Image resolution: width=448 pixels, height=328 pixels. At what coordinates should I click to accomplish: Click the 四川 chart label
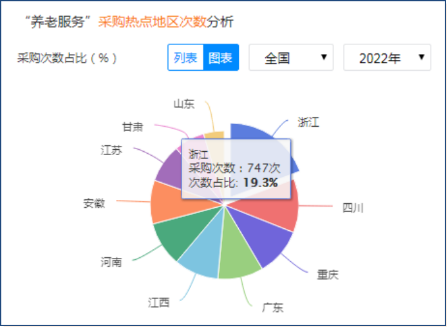pyautogui.click(x=353, y=207)
